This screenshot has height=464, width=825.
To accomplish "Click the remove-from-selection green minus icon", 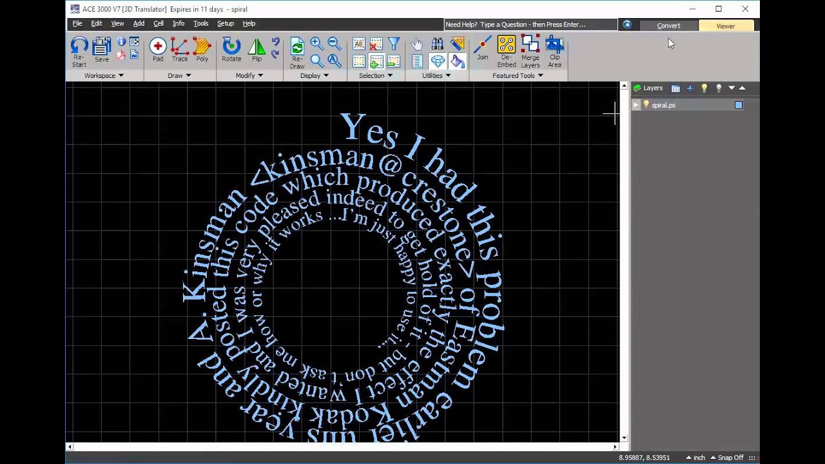I will [394, 61].
